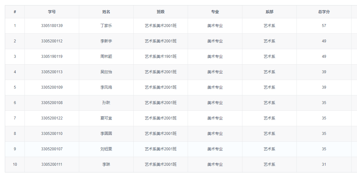Image resolution: width=357 pixels, height=176 pixels.
Task: Click the class cell 艺术系美术1901班
Action: click(161, 57)
